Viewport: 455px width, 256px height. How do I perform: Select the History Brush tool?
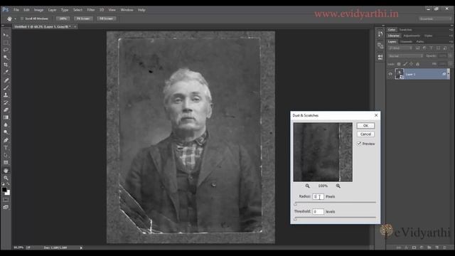click(x=6, y=102)
